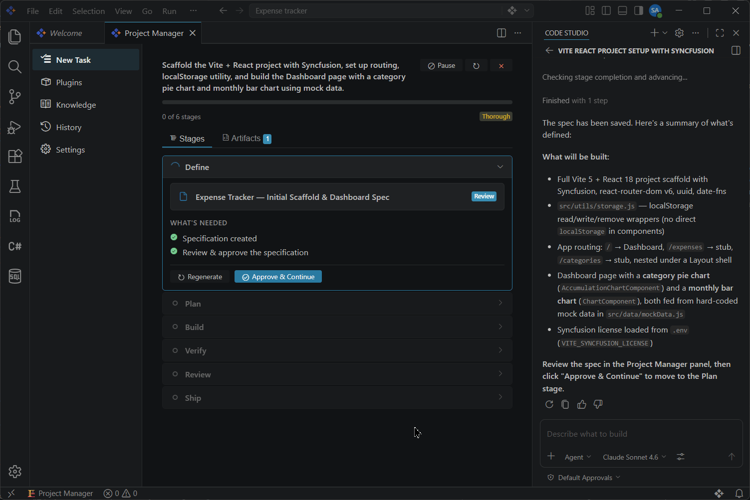
Task: Expand the Ship stage
Action: pos(337,398)
